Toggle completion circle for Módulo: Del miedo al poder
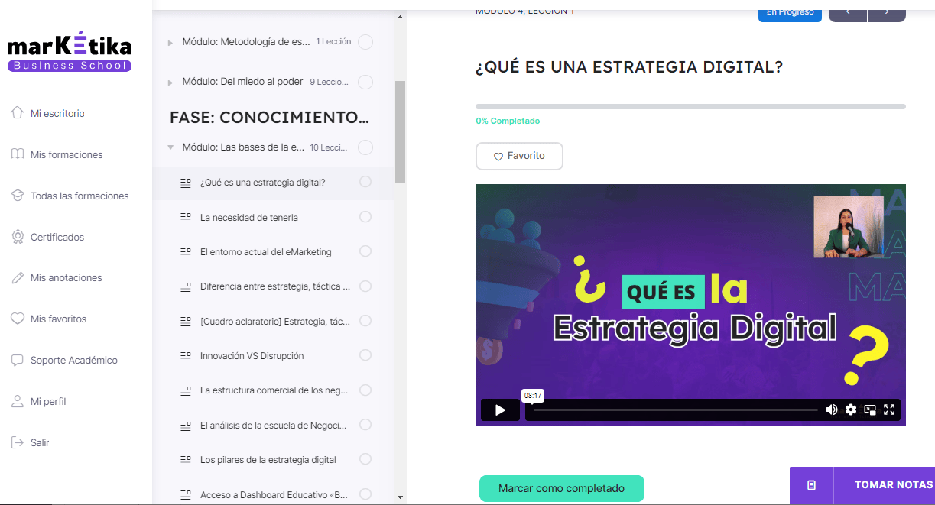 pos(365,82)
